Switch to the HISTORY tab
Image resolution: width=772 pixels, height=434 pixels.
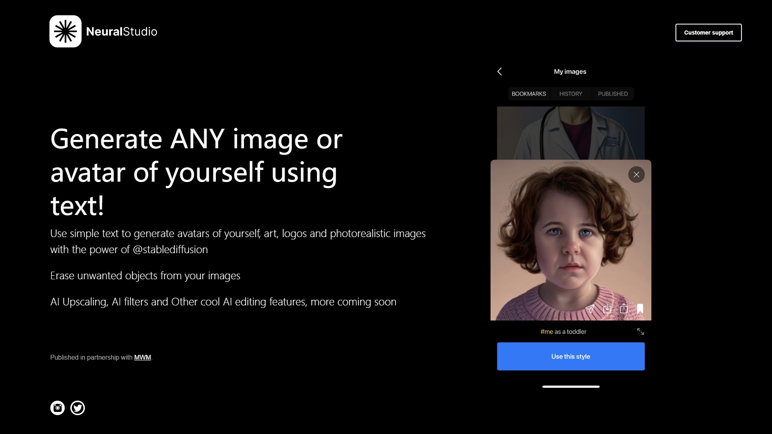tap(571, 94)
